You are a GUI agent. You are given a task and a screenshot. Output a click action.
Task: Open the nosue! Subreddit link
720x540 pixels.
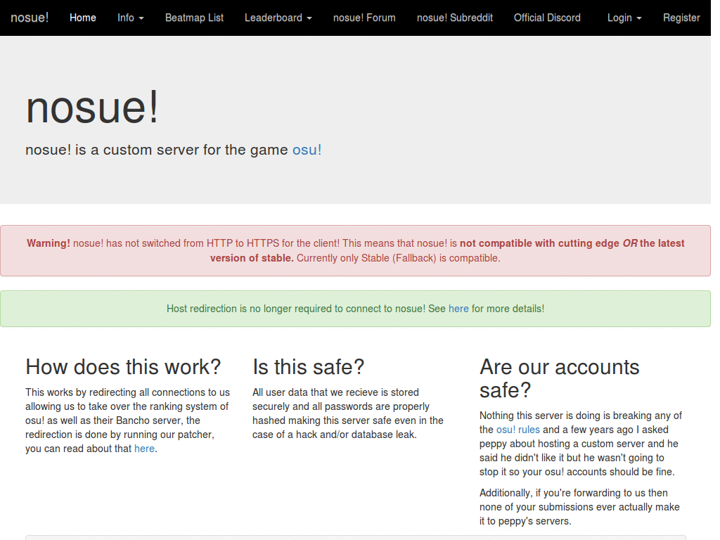point(454,18)
